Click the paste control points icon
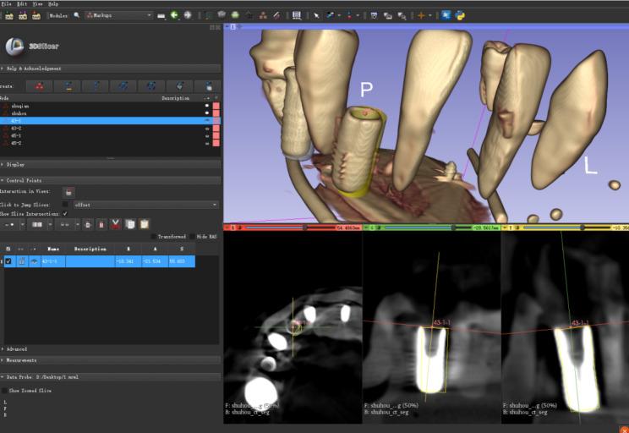Viewport: 629px width, 433px height. [145, 224]
